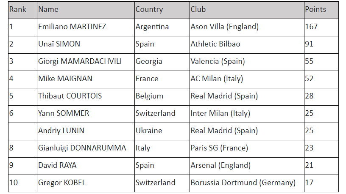Select the Name header cell
The height and width of the screenshot is (194, 346).
pos(48,9)
